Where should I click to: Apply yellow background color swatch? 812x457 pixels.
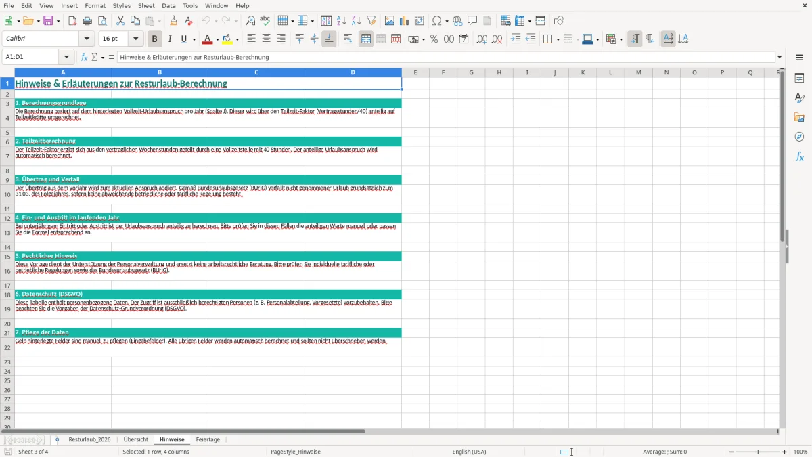[228, 39]
